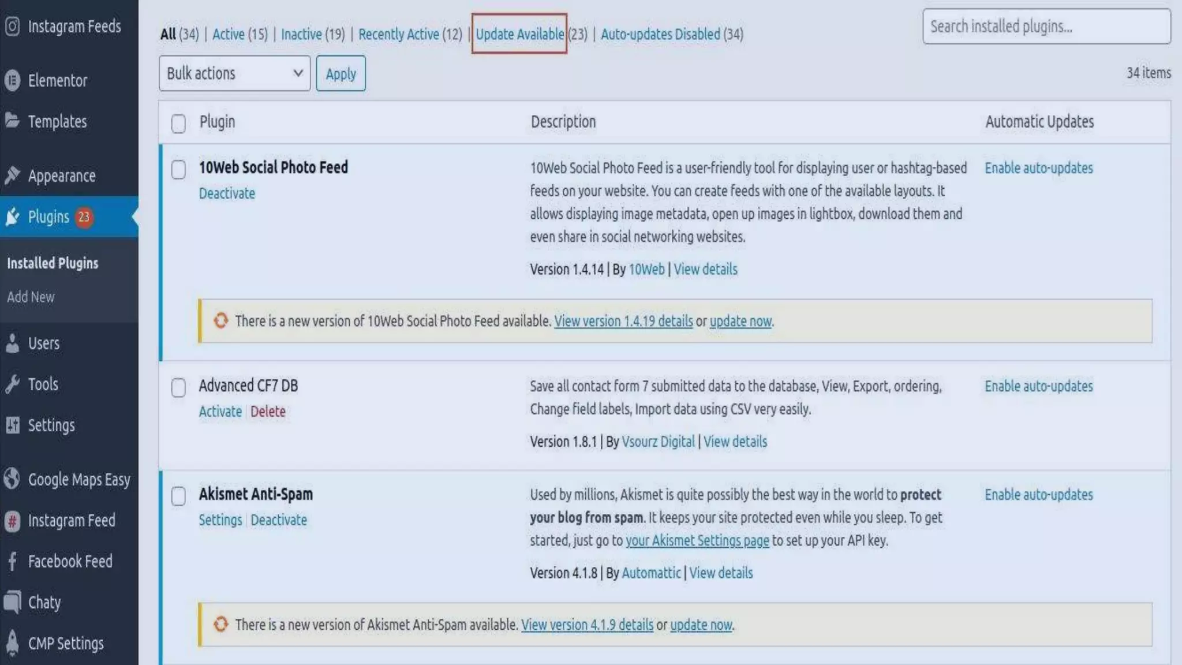1182x665 pixels.
Task: Open Add New under Plugins menu
Action: click(x=31, y=297)
